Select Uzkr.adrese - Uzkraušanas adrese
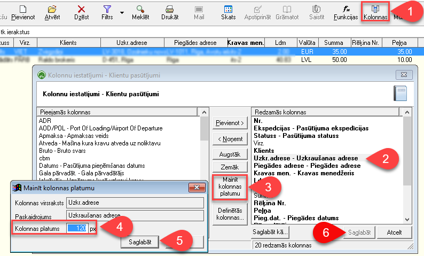Image resolution: width=424 pixels, height=256 pixels. click(x=306, y=158)
